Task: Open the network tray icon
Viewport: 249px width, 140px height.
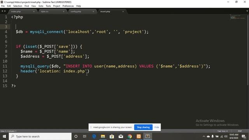Action: pyautogui.click(x=221, y=136)
